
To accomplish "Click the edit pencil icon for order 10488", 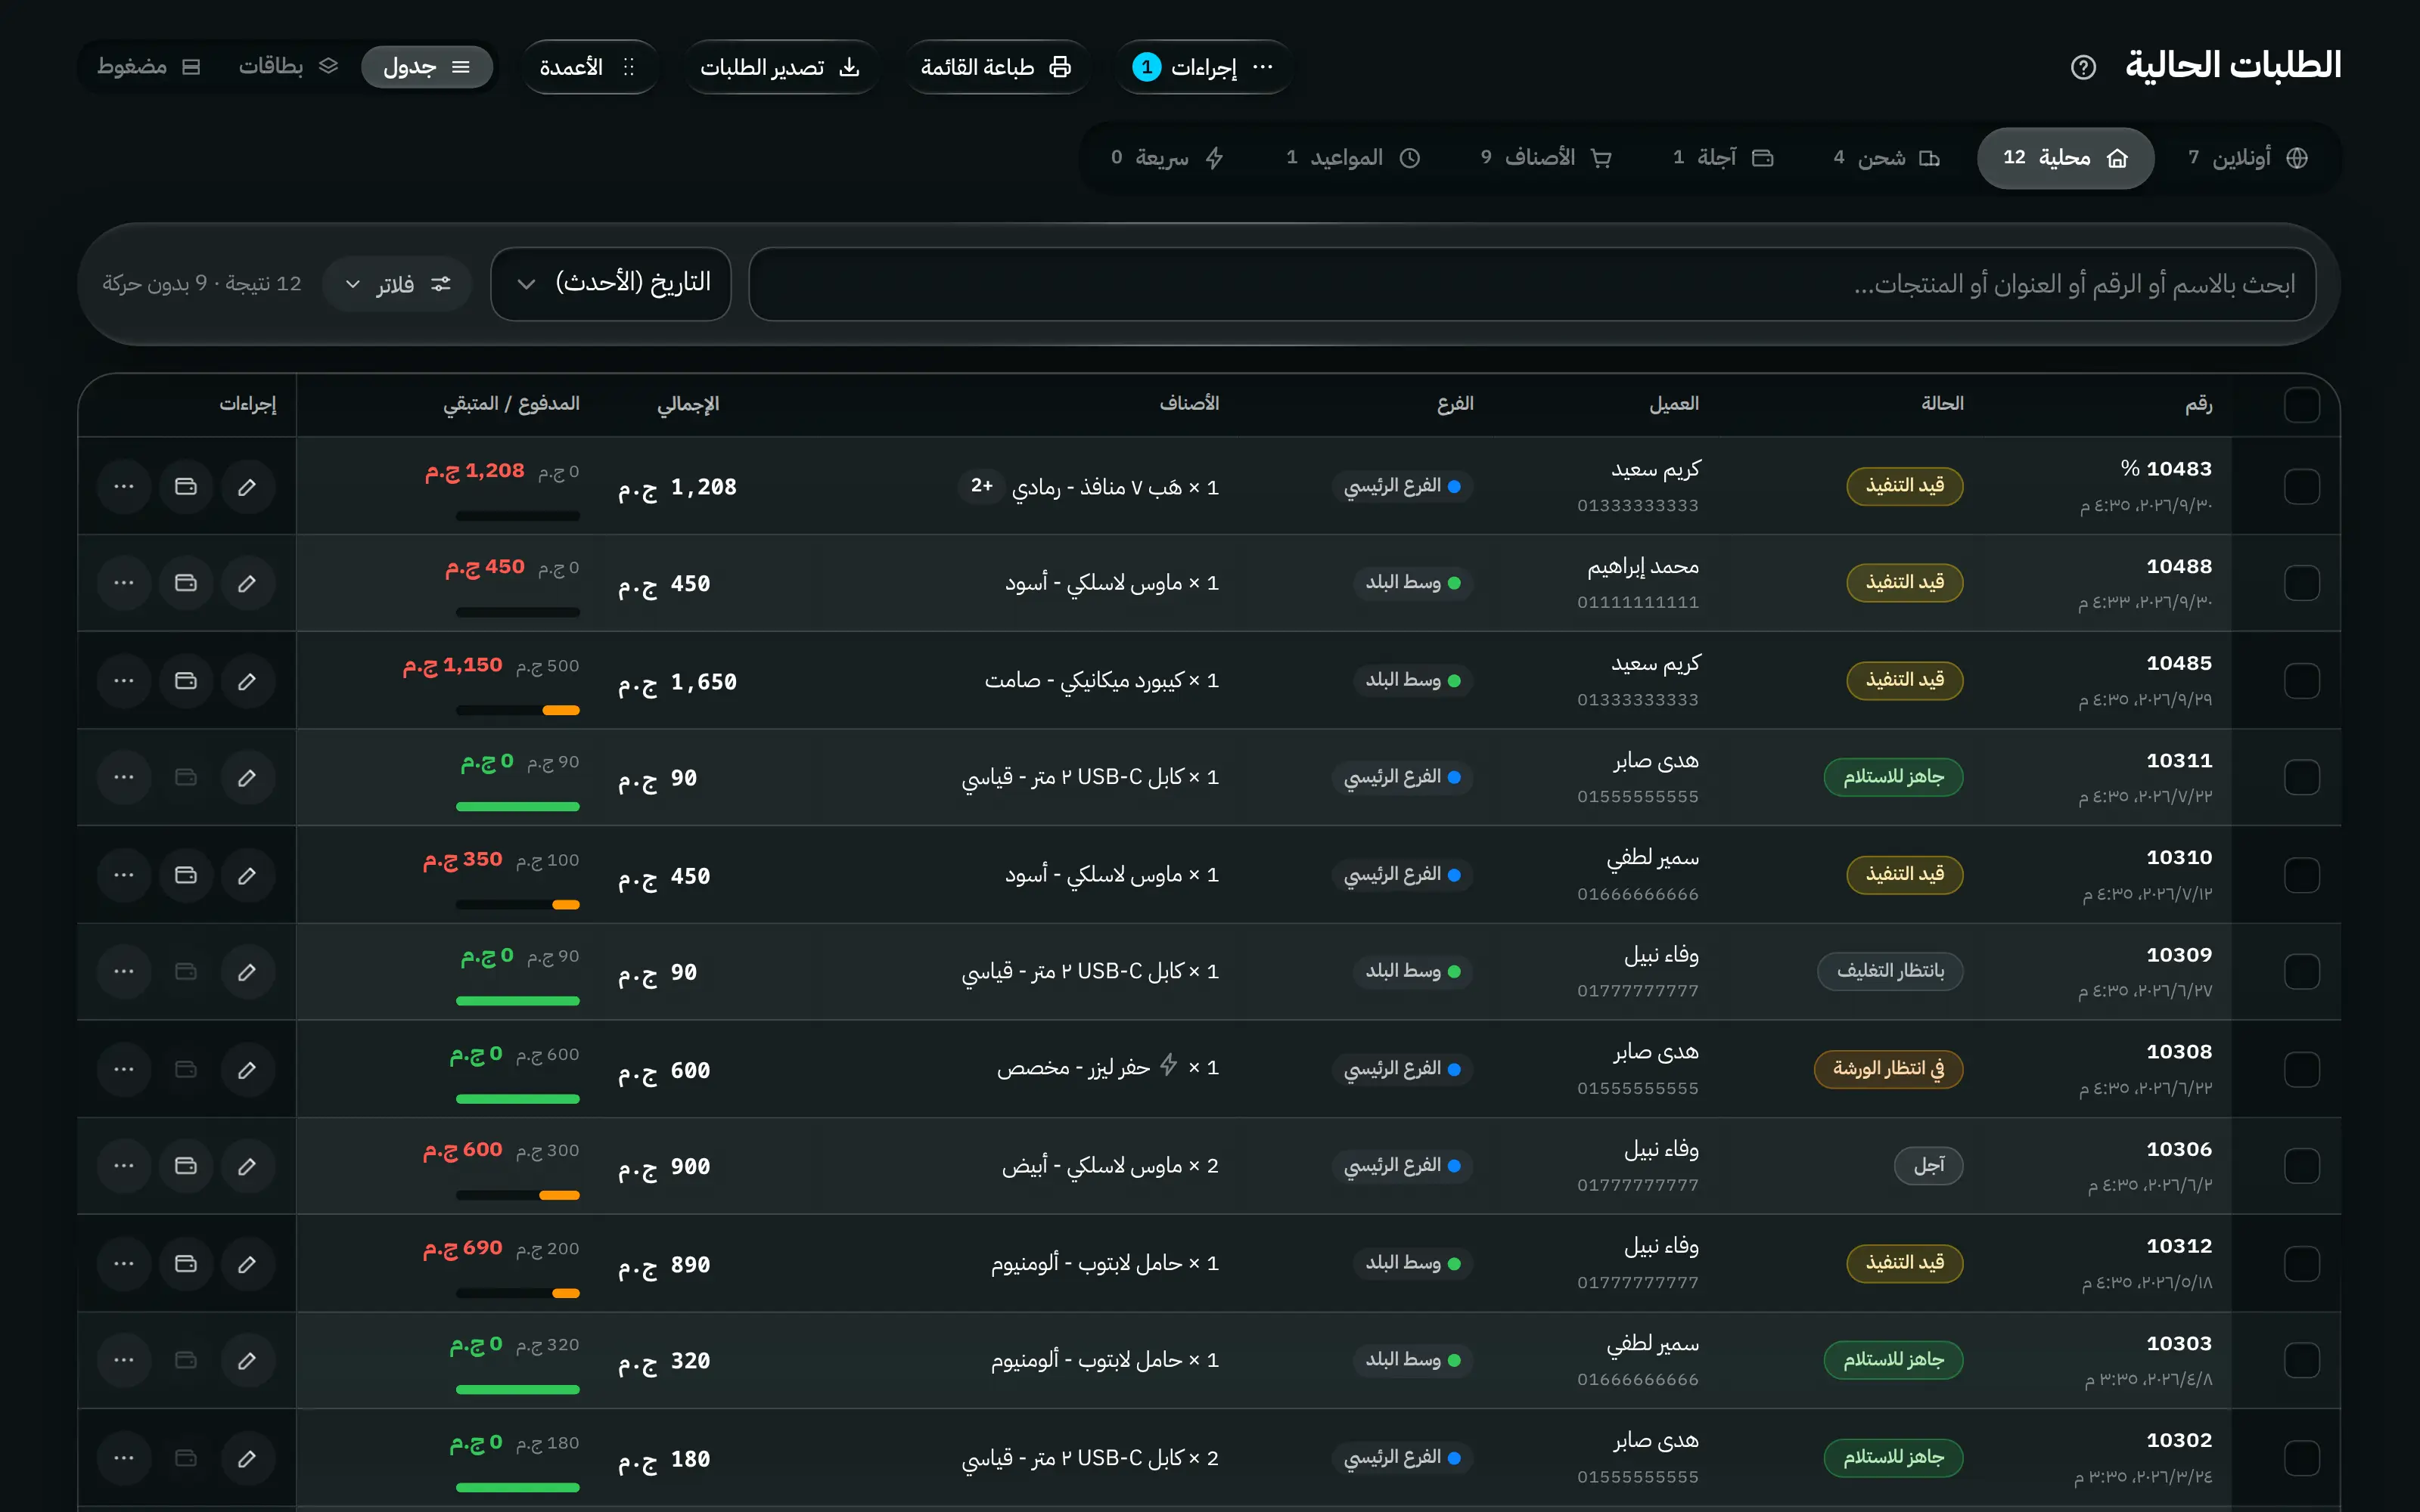I will pyautogui.click(x=247, y=583).
